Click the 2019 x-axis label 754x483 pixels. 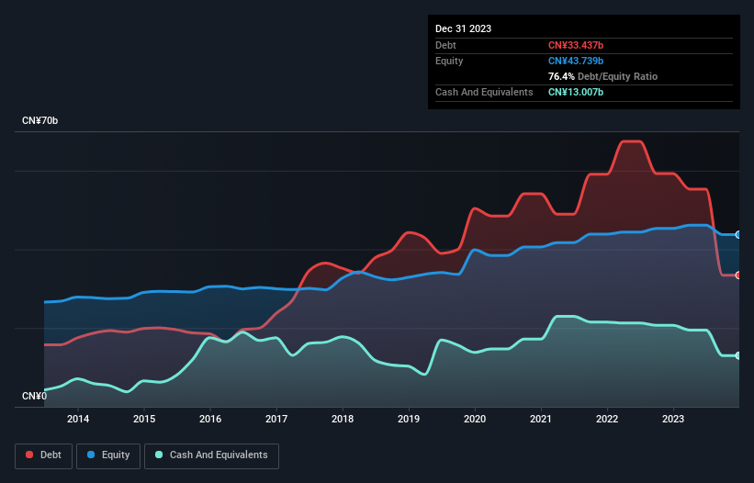pyautogui.click(x=409, y=419)
